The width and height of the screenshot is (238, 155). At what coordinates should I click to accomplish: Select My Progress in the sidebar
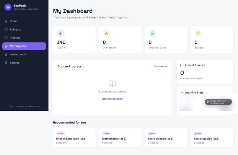click(x=24, y=46)
